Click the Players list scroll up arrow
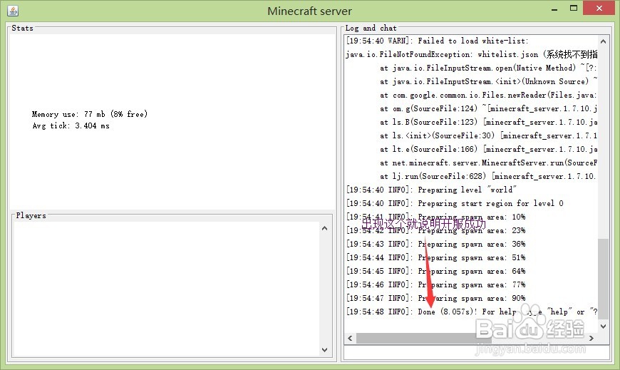This screenshot has height=370, width=620. 325,228
